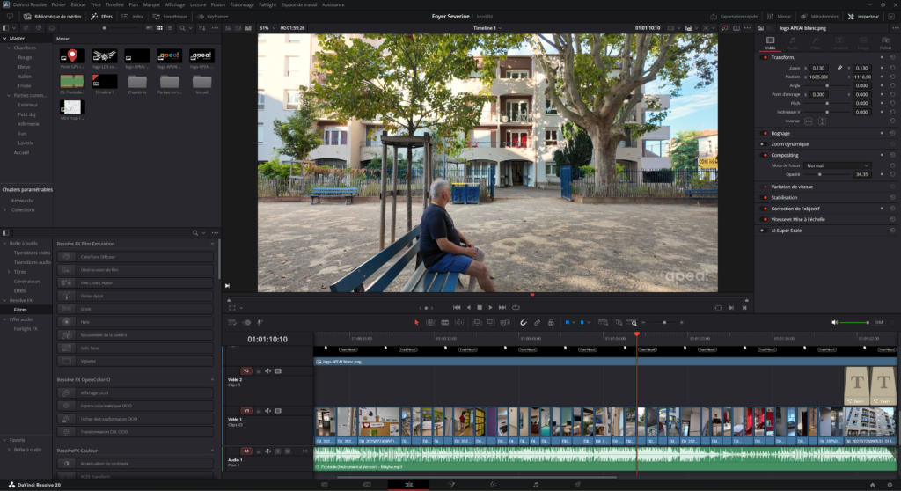Click the Zoom link chain icon
The width and height of the screenshot is (901, 491).
(839, 68)
